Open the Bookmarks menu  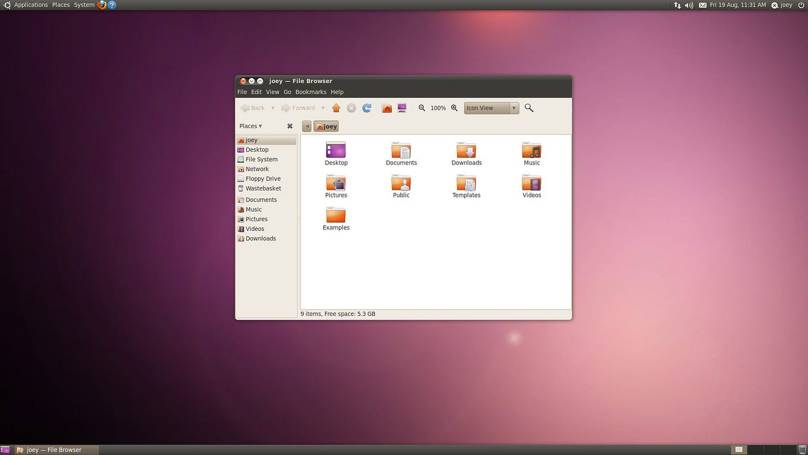311,92
